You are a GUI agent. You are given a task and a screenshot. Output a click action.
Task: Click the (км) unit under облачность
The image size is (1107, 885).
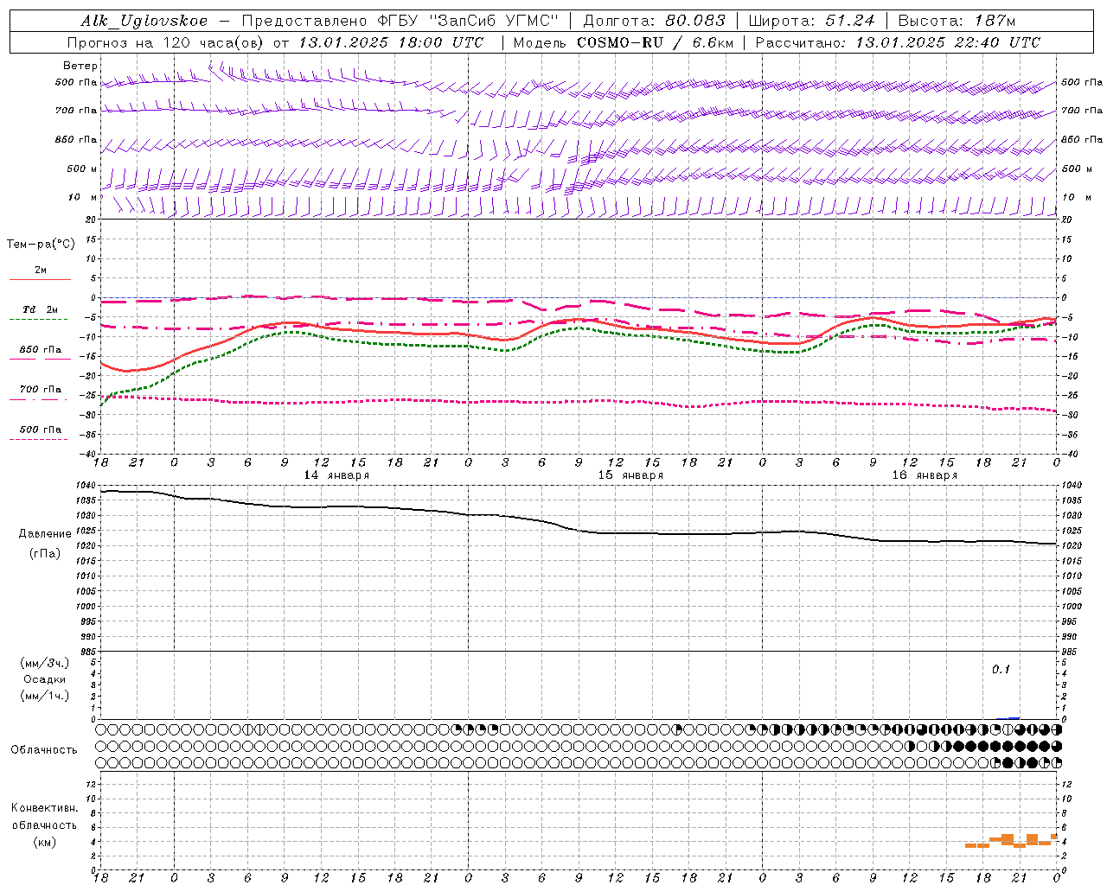(x=44, y=842)
